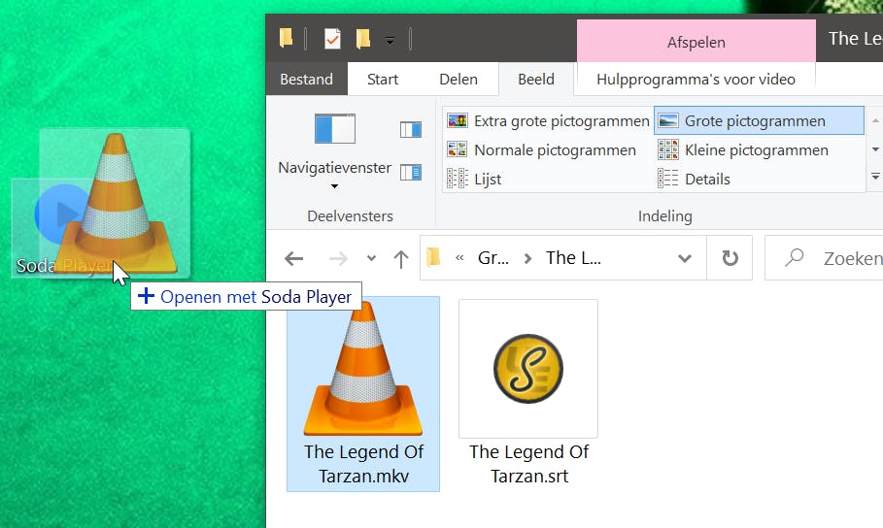The width and height of the screenshot is (883, 528).
Task: Go up one folder level
Action: pyautogui.click(x=401, y=259)
